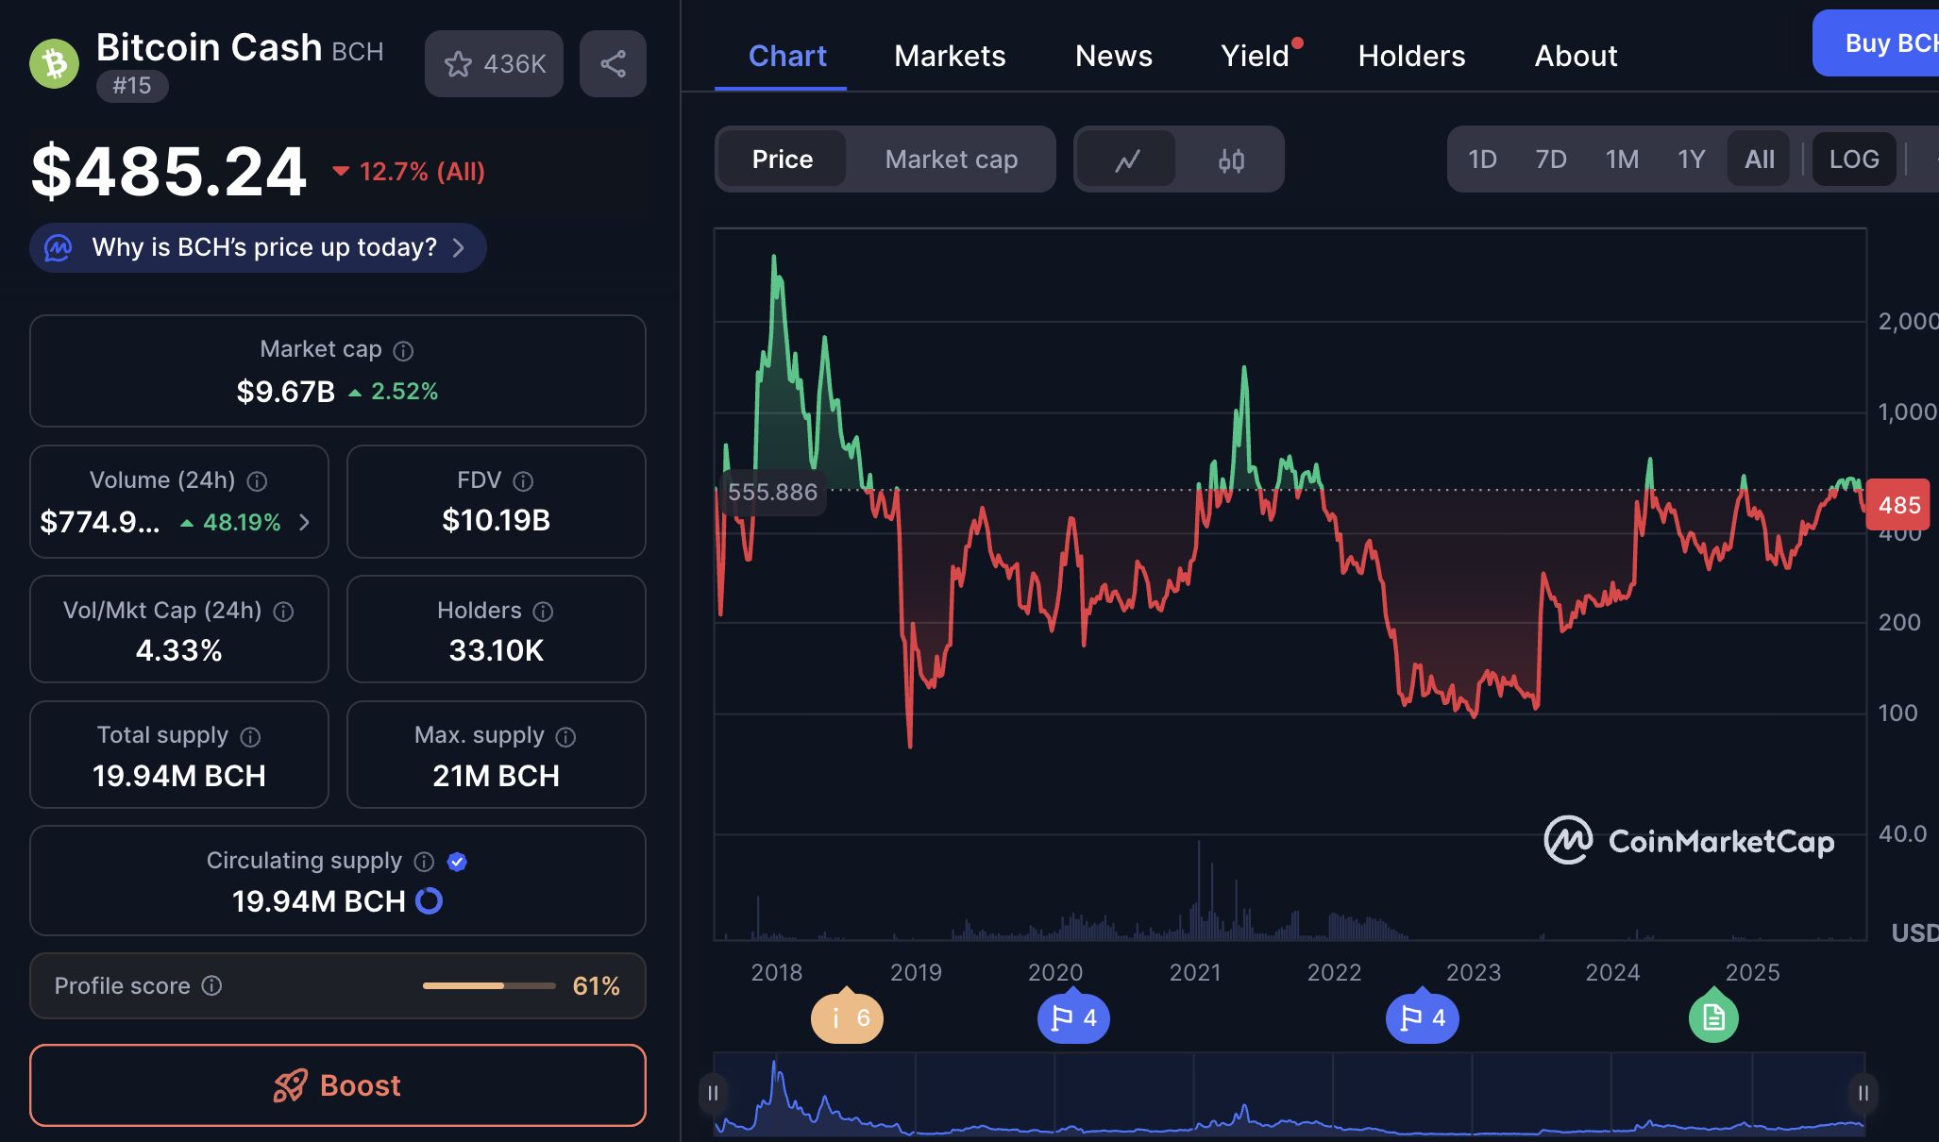Screen dimensions: 1939x1142
Task: Switch to the Holders tab
Action: point(1411,56)
